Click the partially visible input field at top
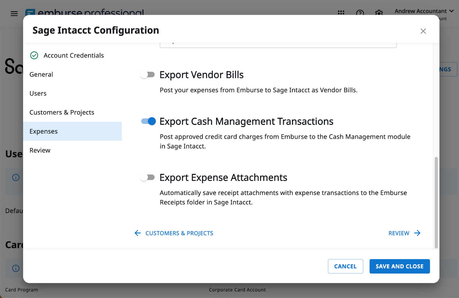The height and width of the screenshot is (298, 459). coord(278,45)
